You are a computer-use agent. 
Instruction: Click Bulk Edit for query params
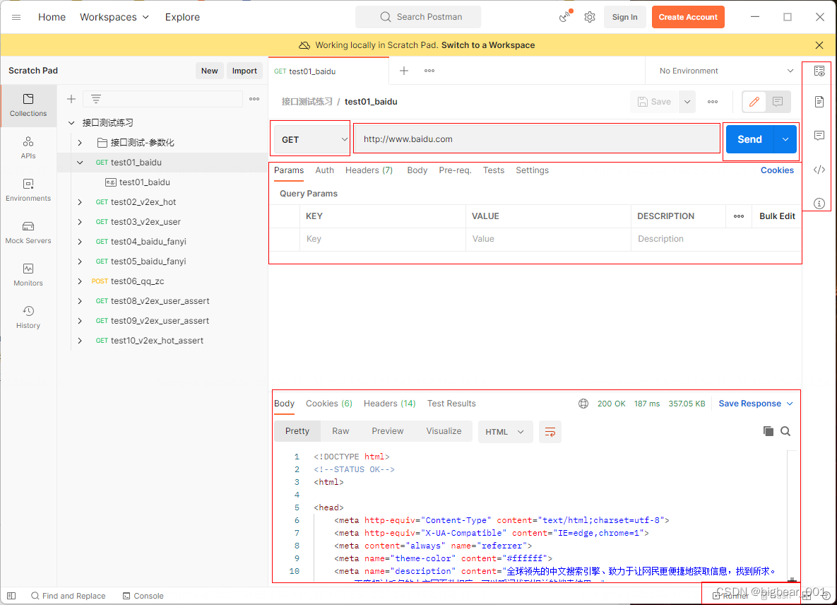(777, 216)
